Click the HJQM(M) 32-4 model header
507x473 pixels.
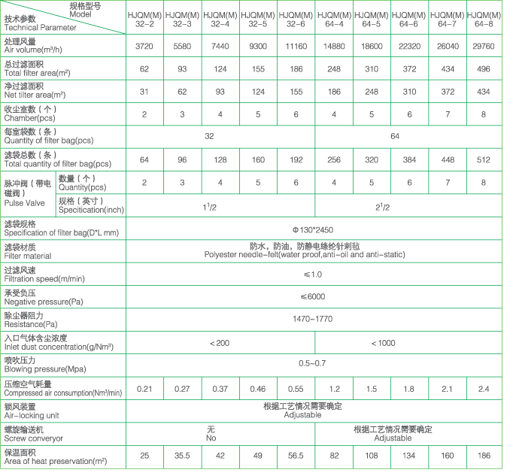pos(220,20)
